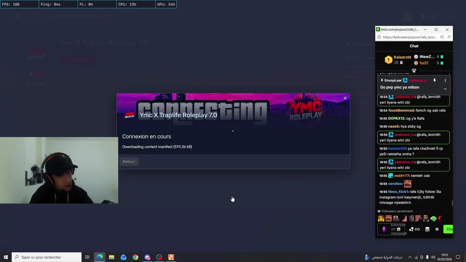Click username neee5 in chat
Image resolution: width=466 pixels, height=262 pixels.
coord(394,126)
